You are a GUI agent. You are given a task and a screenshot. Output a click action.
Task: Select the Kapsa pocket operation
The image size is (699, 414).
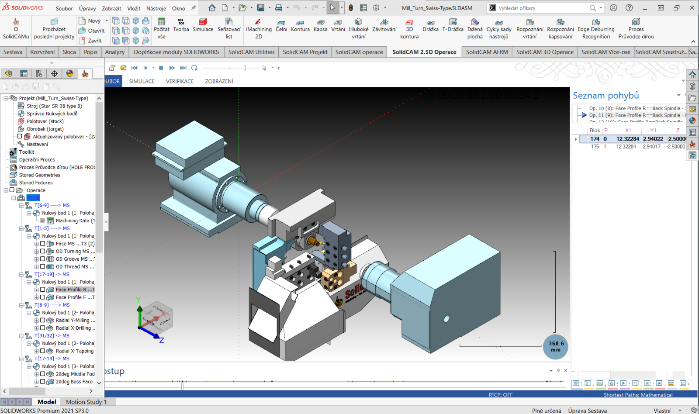[320, 25]
